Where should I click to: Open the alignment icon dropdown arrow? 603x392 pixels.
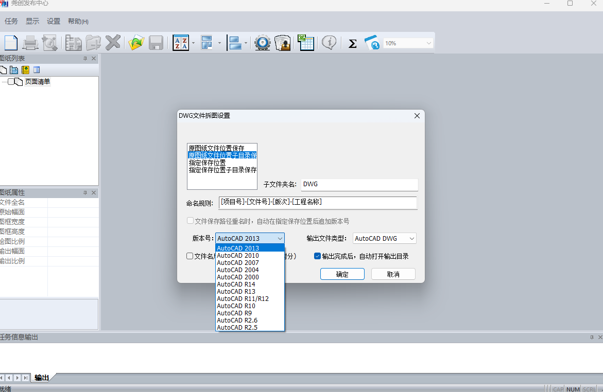246,43
